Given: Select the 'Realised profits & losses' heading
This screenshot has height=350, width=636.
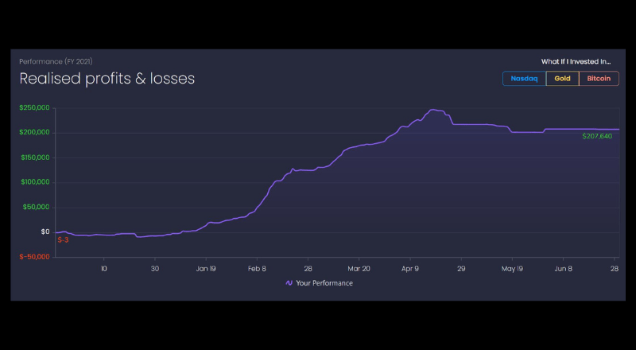Looking at the screenshot, I should (107, 79).
